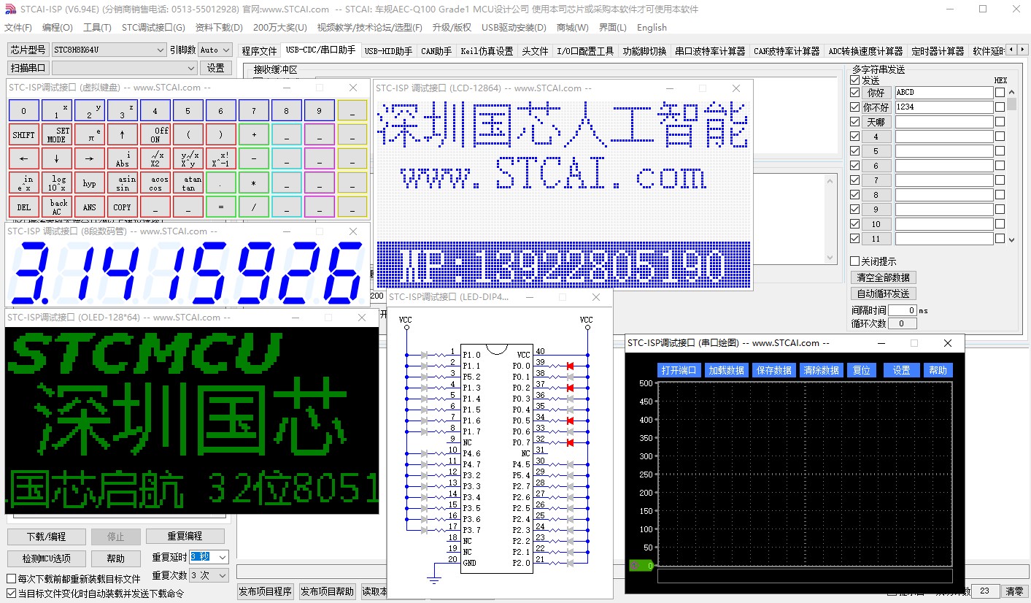The height and width of the screenshot is (603, 1031).
Task: Tap the ON/Off key on virtual keyboard
Action: click(x=155, y=135)
